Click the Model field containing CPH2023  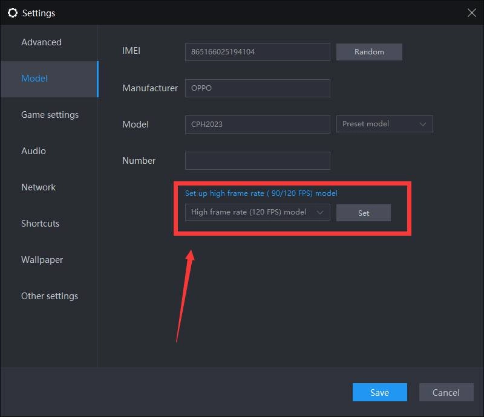pyautogui.click(x=257, y=124)
